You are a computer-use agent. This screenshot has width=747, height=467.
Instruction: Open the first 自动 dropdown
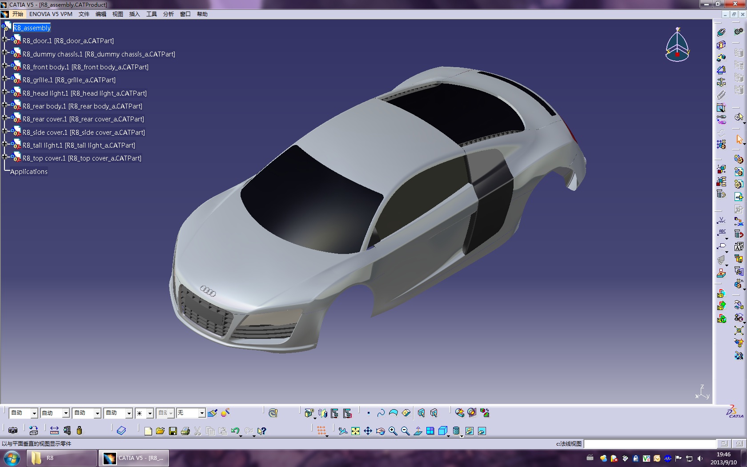(34, 413)
